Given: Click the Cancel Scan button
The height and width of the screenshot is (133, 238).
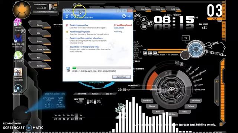Looking at the screenshot, I should pos(122,77).
